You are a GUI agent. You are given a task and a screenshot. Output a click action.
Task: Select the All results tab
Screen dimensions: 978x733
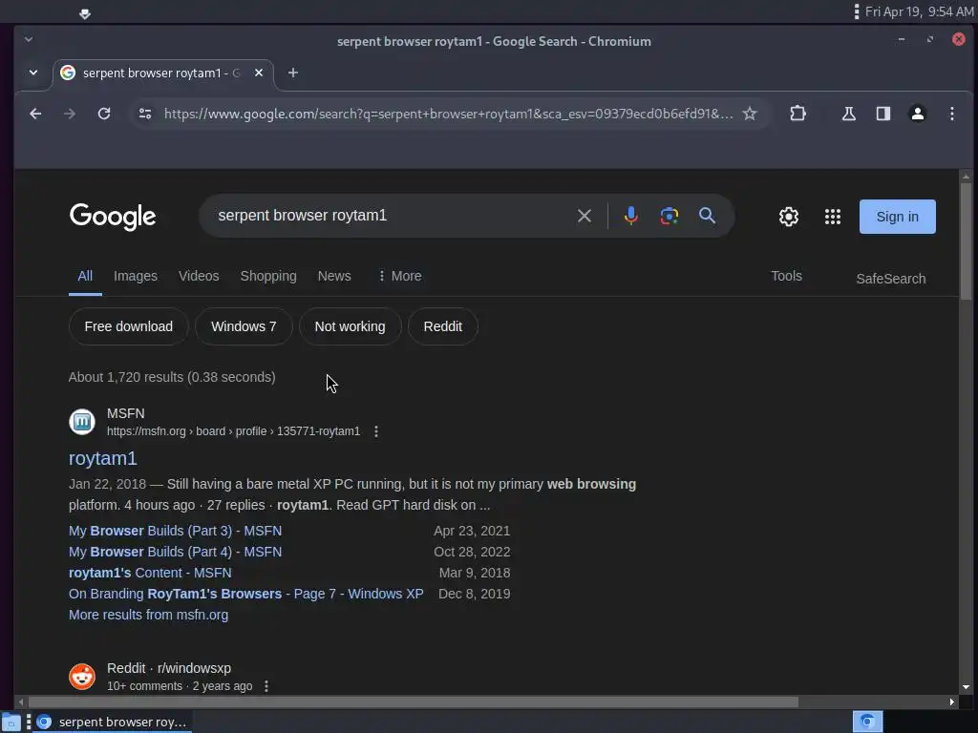click(x=85, y=276)
